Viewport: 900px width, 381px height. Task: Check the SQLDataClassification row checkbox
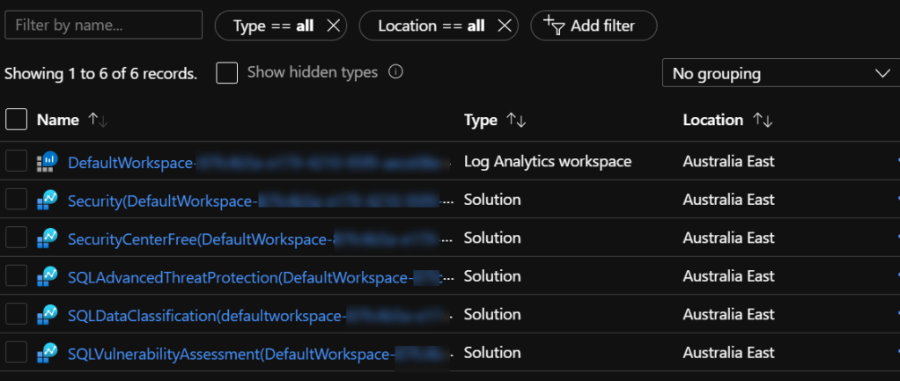[x=16, y=315]
